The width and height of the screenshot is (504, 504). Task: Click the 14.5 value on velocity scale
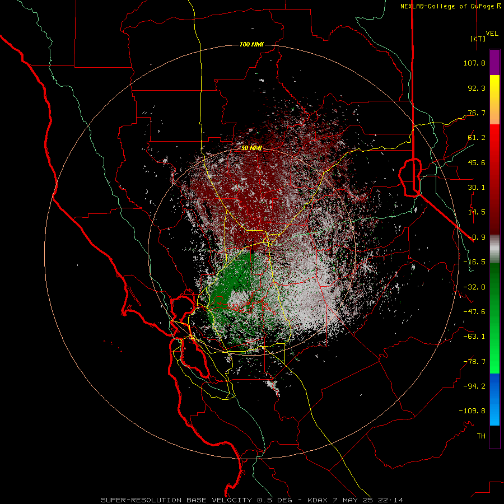(x=477, y=212)
